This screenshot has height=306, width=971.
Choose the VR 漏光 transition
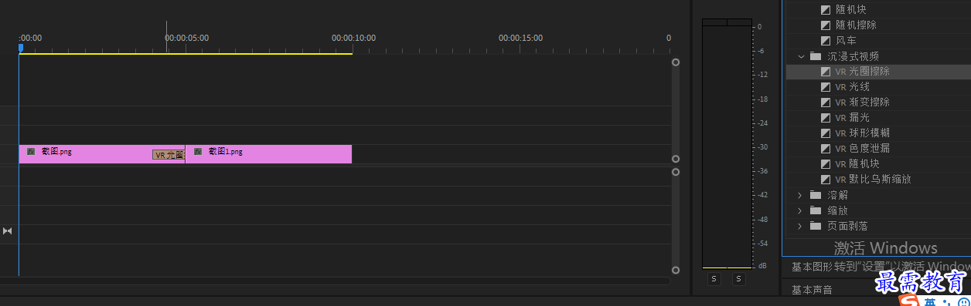(853, 117)
